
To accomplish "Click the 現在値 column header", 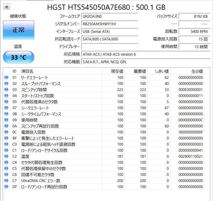I will (113, 71).
